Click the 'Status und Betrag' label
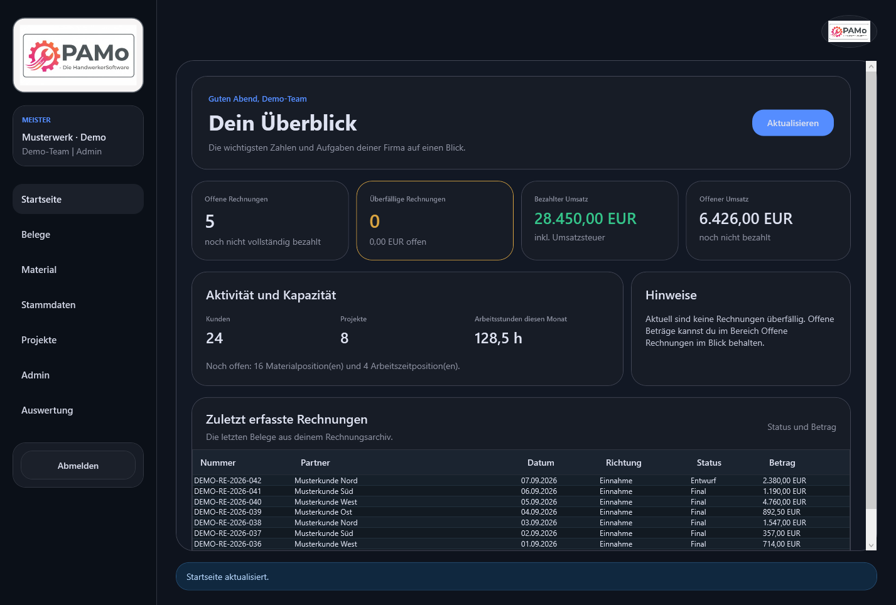The image size is (896, 605). click(802, 427)
